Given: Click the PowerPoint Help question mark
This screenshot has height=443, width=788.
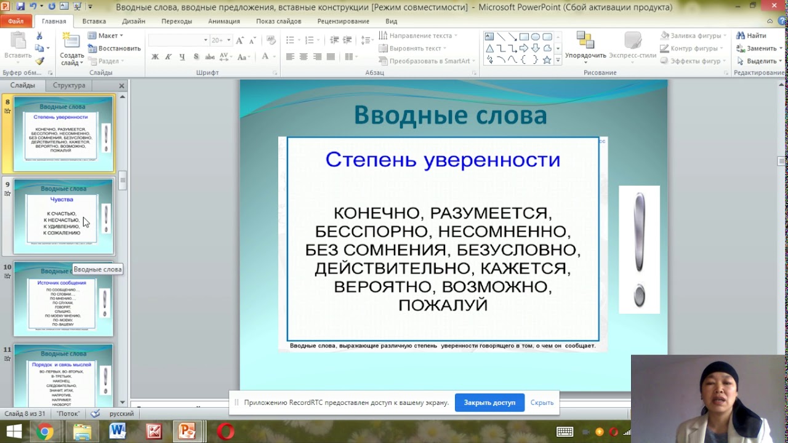Looking at the screenshot, I should (x=781, y=21).
